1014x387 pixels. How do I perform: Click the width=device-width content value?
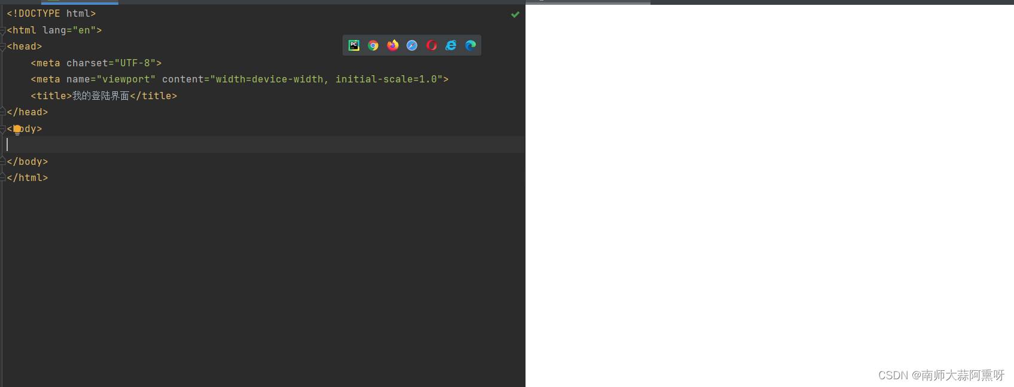[x=270, y=79]
